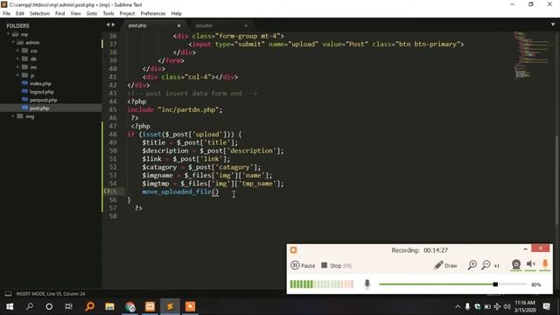Open the Selection menu
The width and height of the screenshot is (560, 315).
coord(39,13)
